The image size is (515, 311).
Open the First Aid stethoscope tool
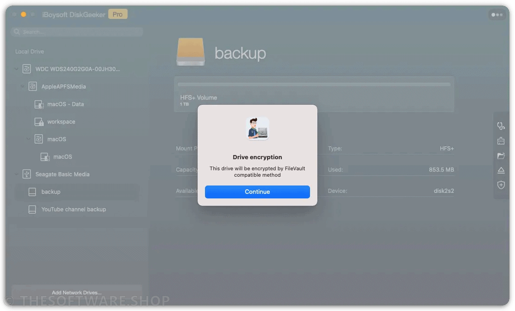tap(501, 126)
